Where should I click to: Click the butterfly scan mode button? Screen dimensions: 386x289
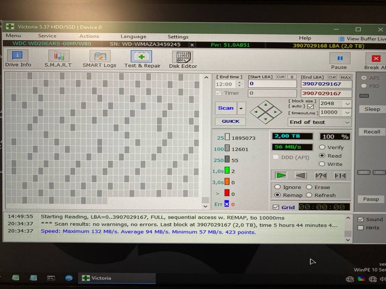[340, 176]
